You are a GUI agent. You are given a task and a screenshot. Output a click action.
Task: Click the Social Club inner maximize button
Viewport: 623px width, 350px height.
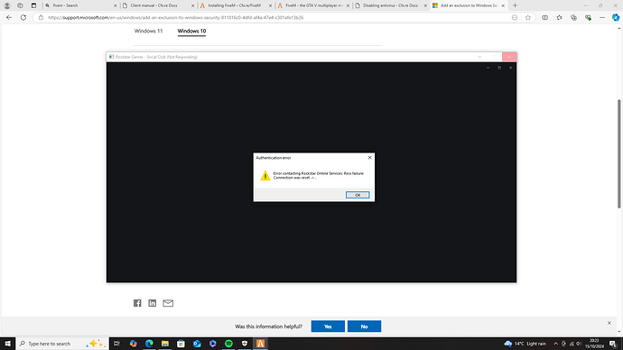[499, 68]
